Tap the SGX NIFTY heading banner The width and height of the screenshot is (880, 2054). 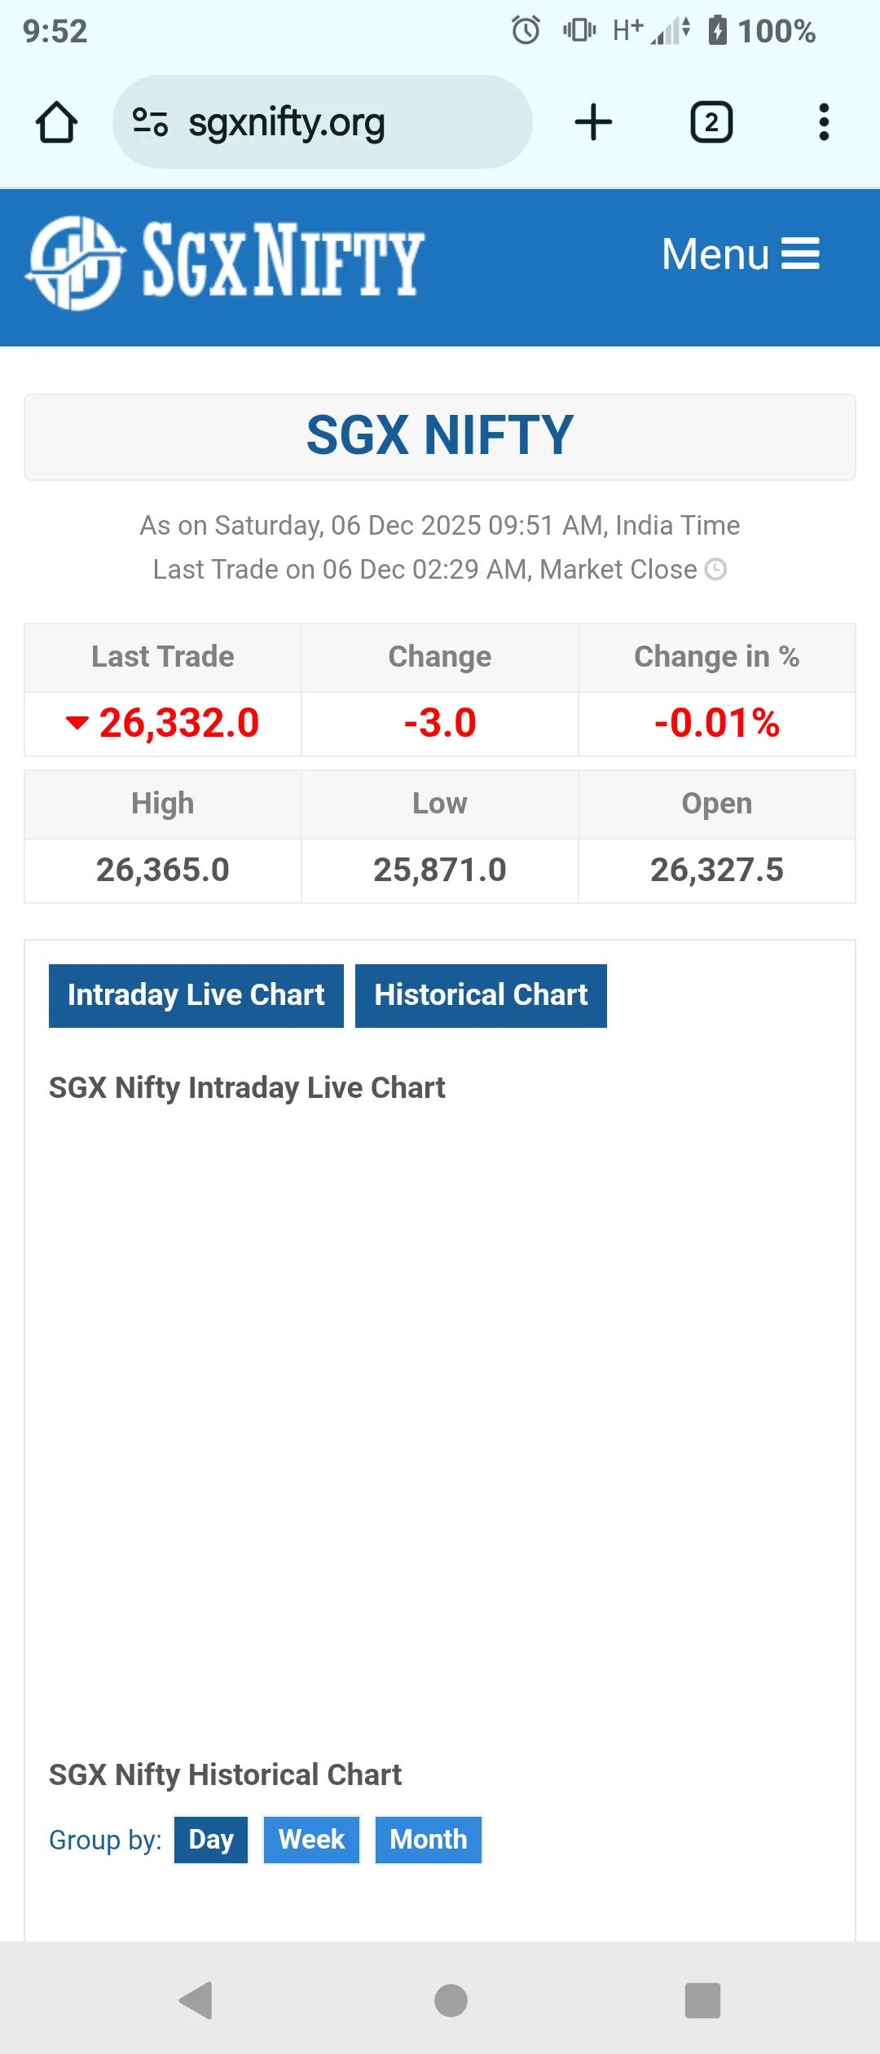tap(440, 436)
